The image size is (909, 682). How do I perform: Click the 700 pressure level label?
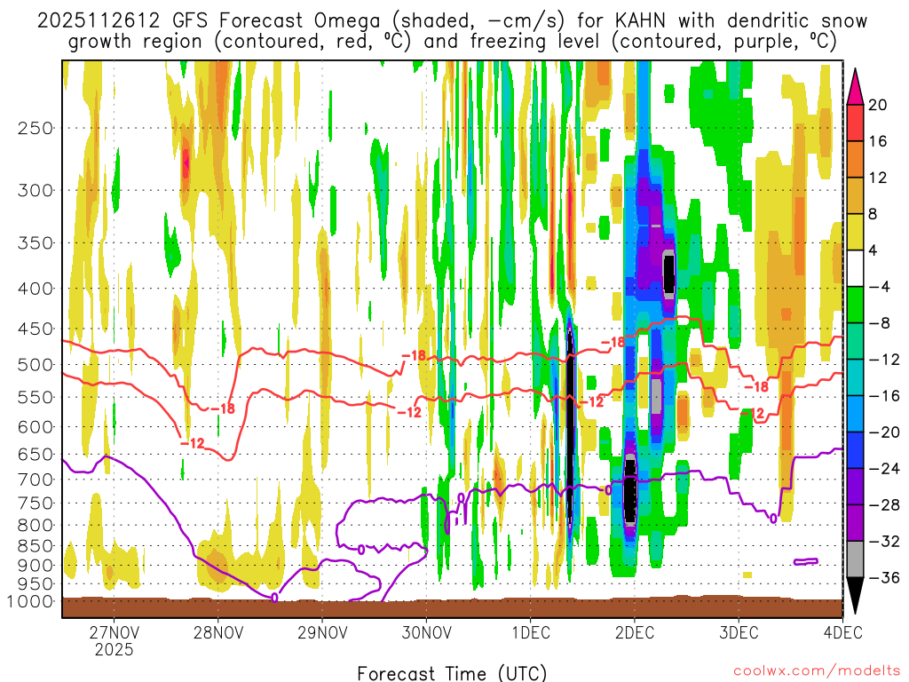[x=36, y=480]
